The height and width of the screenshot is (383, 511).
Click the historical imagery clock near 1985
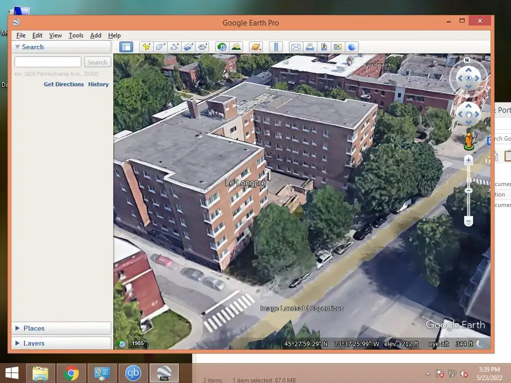(x=121, y=343)
